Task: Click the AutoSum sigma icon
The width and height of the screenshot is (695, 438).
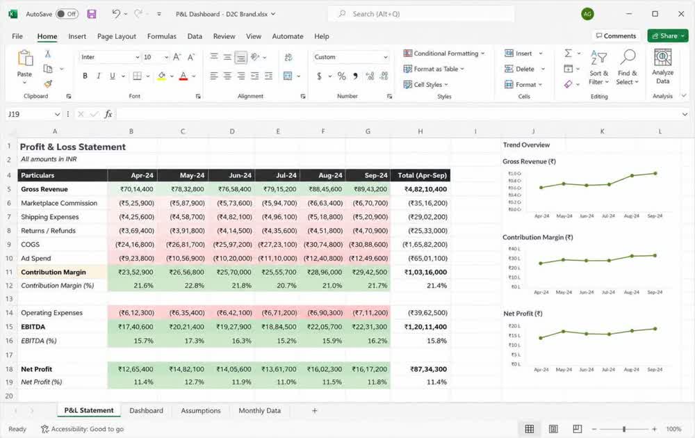Action: tap(568, 54)
